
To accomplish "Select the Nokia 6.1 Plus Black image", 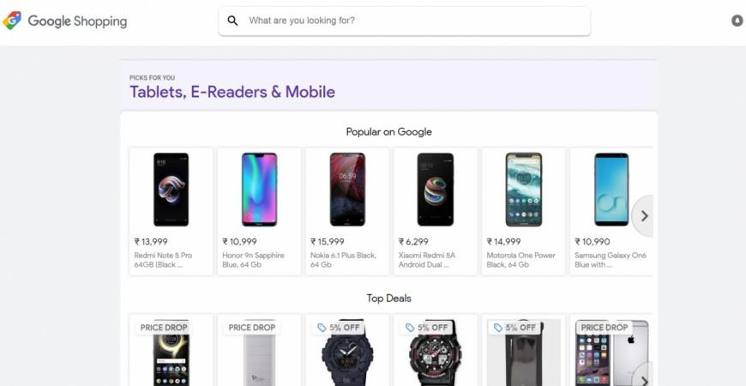I will click(x=347, y=190).
